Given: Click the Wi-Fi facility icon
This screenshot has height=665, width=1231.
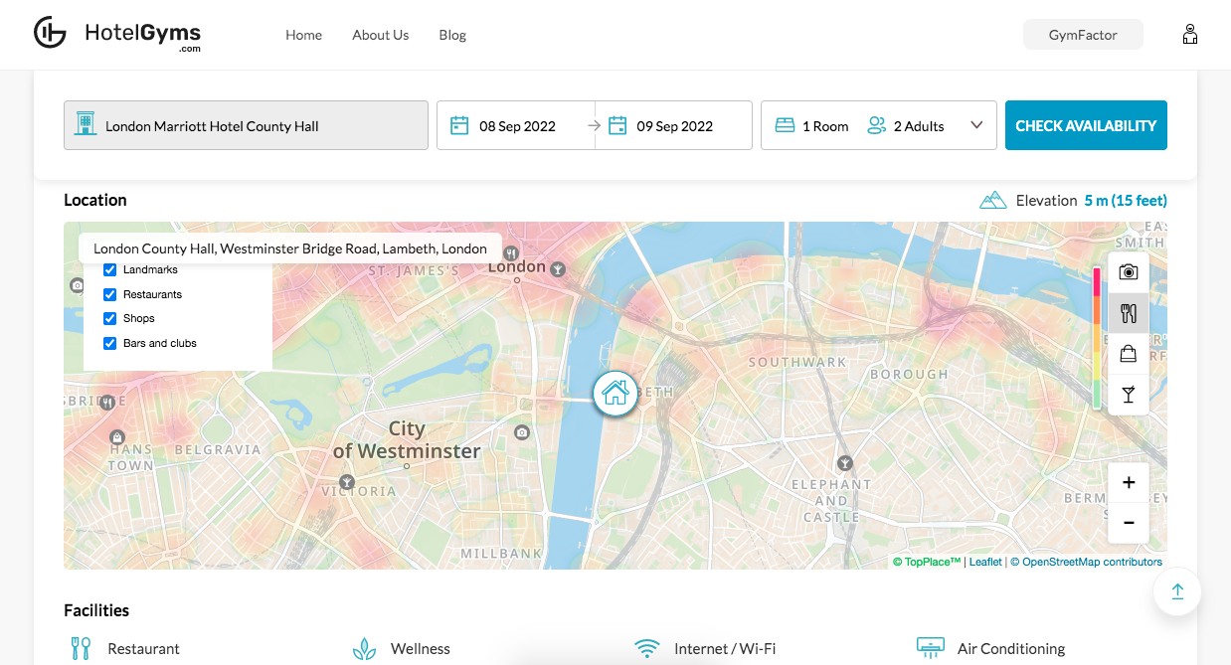Looking at the screenshot, I should 647,648.
